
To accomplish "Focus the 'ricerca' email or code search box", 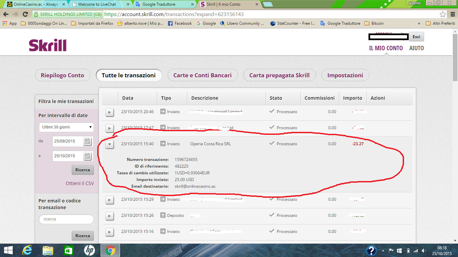I will click(x=66, y=219).
